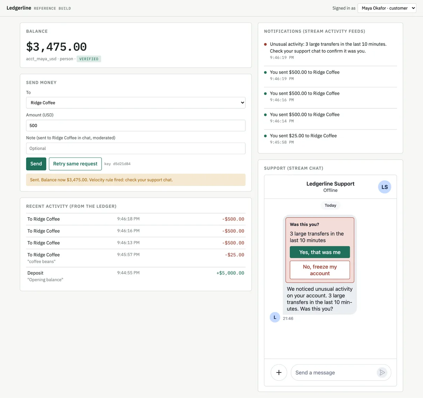Image resolution: width=423 pixels, height=398 pixels.
Task: Click ledger row at 9:46:18 PM
Action: pos(136,219)
